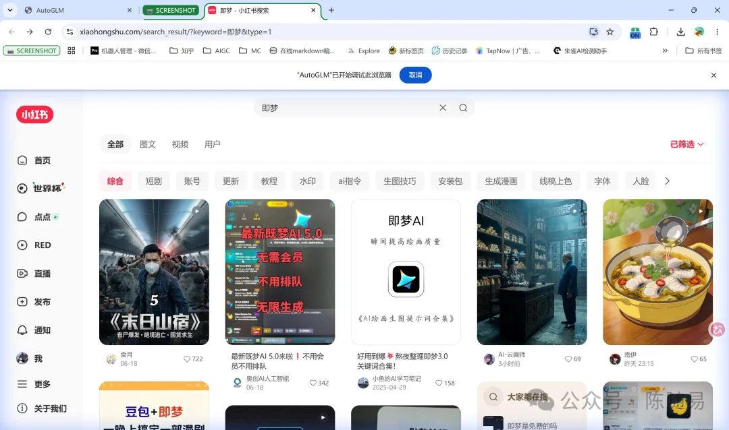
Task: Select the 水印 filter chip
Action: tap(308, 181)
